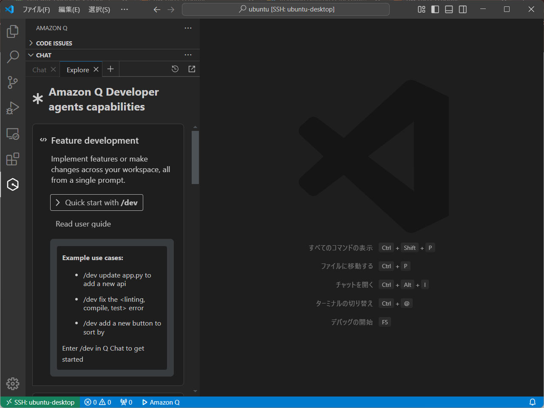Add a new chat tab
Screen dimensions: 544x408
[110, 69]
